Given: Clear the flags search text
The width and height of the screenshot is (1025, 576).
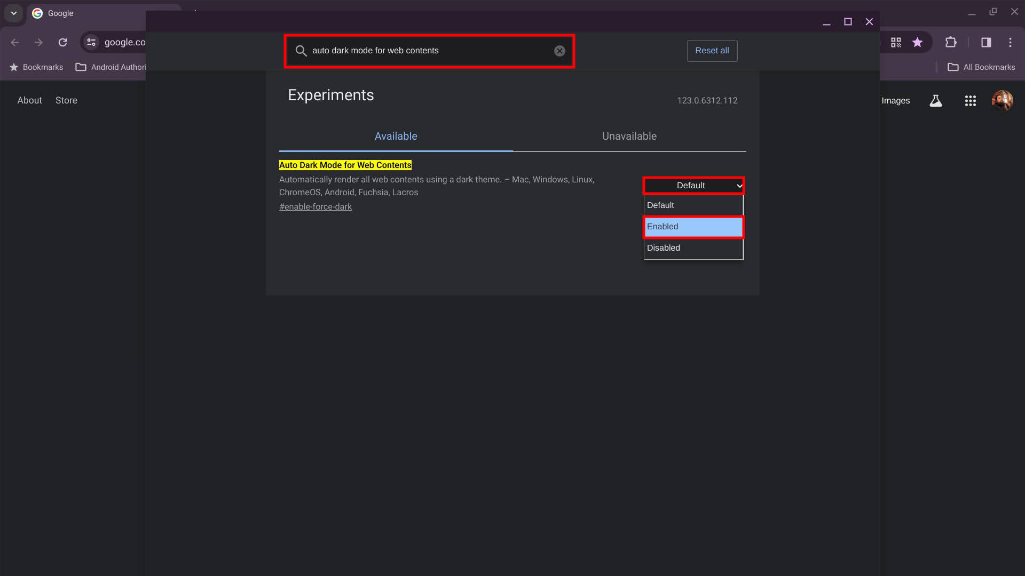Looking at the screenshot, I should click(559, 51).
